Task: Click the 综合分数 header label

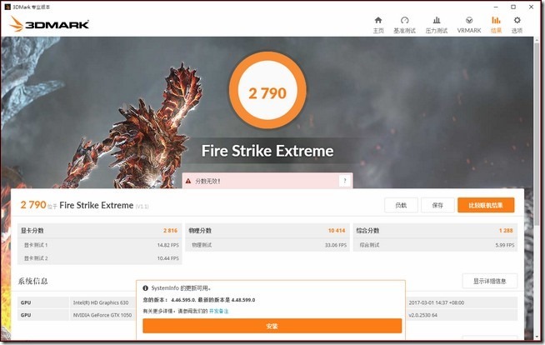Action: (x=367, y=231)
